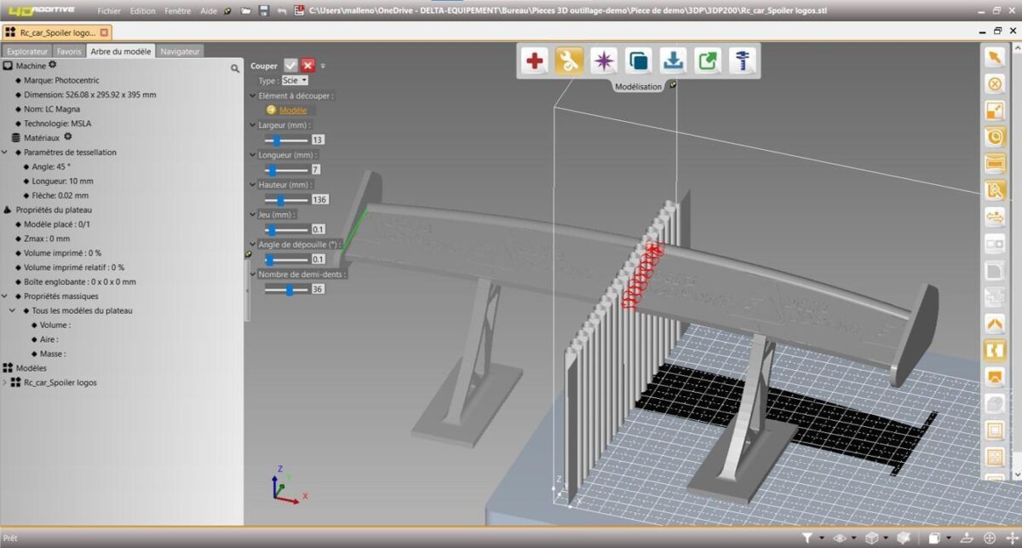Confirm the Couper operation with the checkmark
This screenshot has height=548, width=1022.
pos(291,66)
